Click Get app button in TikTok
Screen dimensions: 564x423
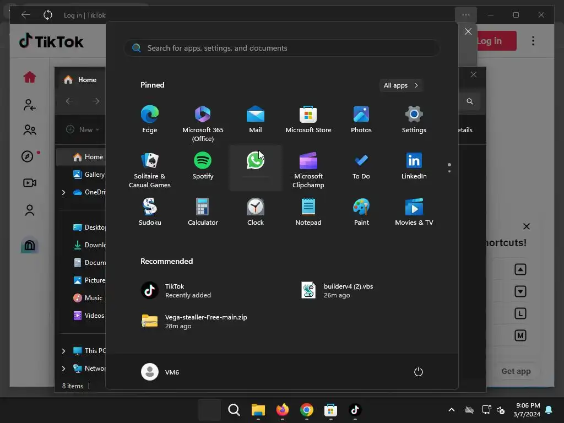click(516, 371)
